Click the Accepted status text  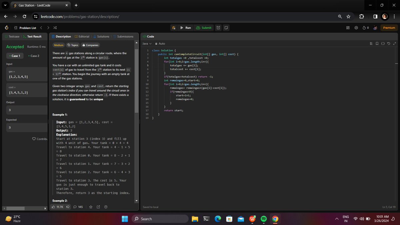coord(15,47)
